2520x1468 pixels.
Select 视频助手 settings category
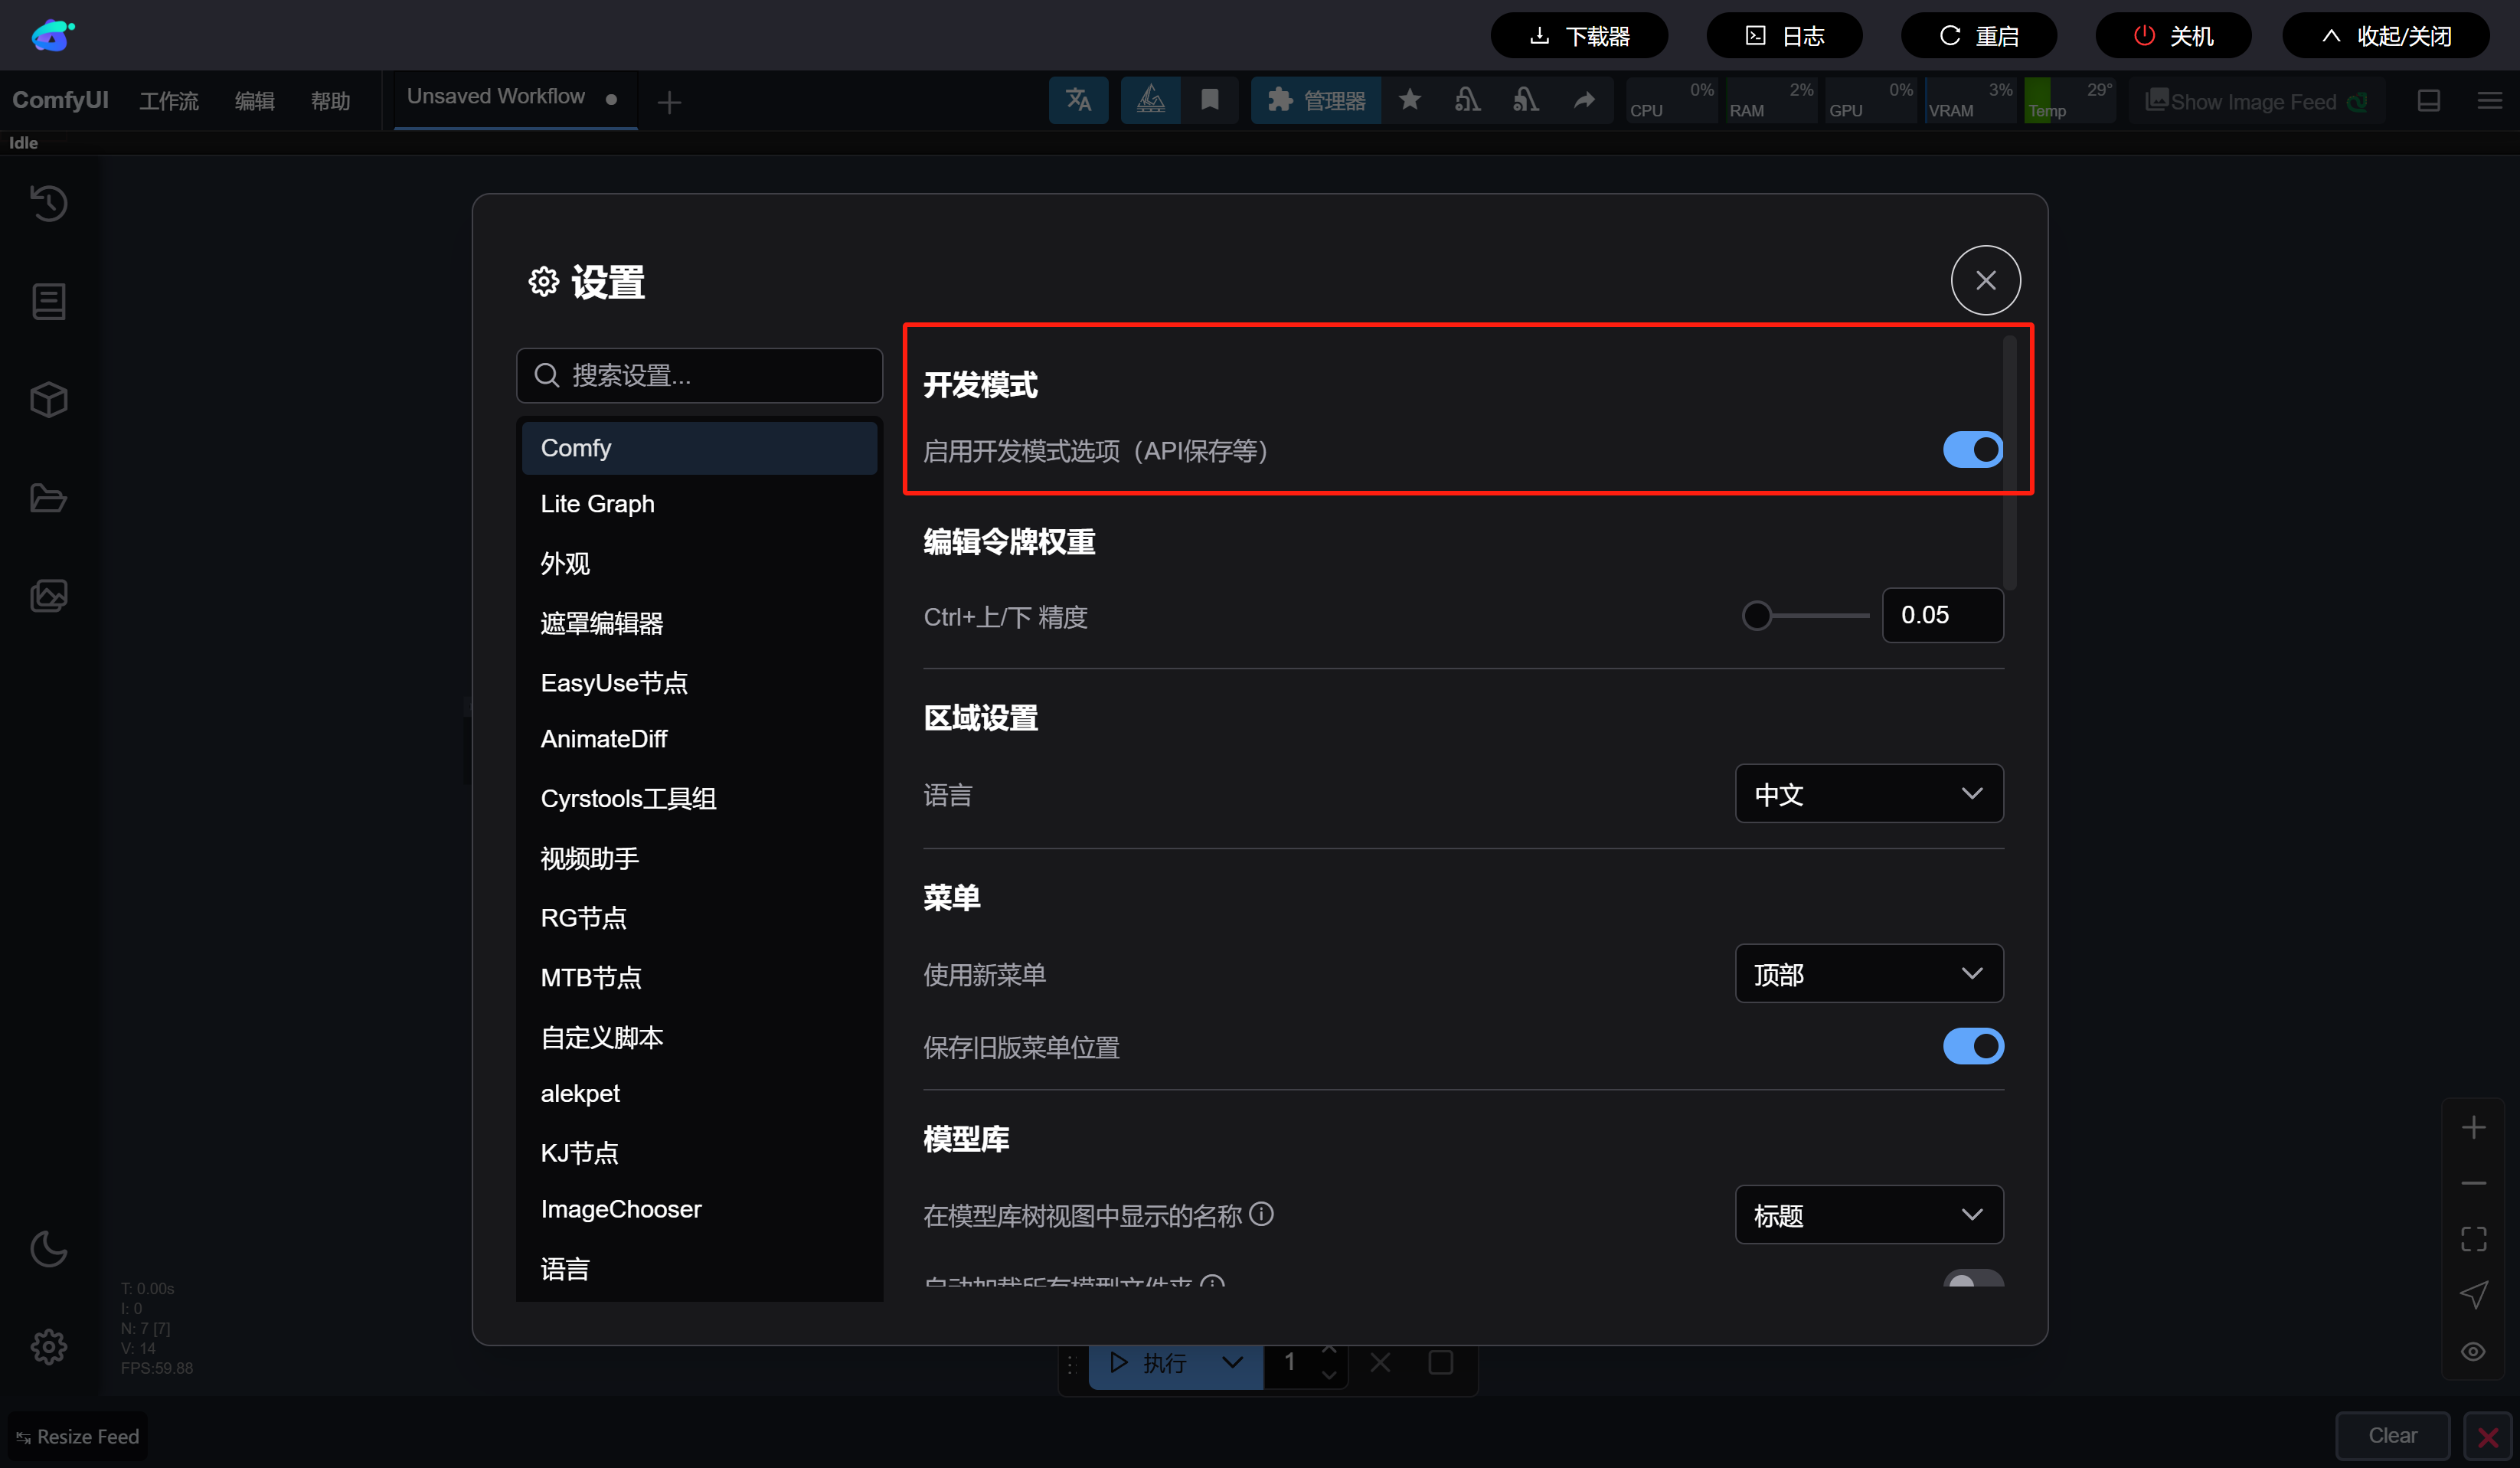click(699, 858)
